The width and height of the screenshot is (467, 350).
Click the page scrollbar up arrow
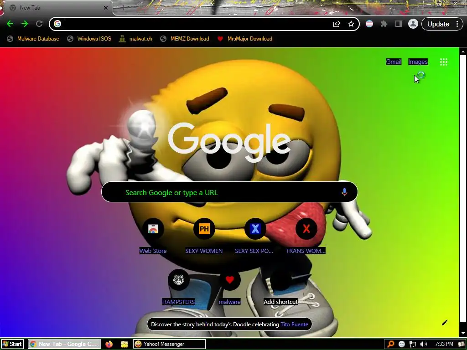click(463, 51)
